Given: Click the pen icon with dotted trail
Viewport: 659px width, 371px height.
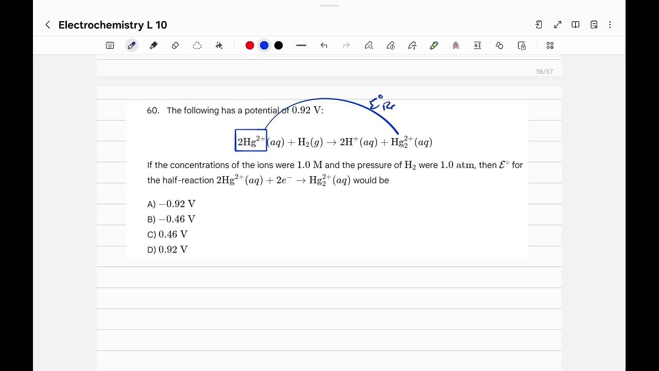Looking at the screenshot, I should pyautogui.click(x=369, y=45).
